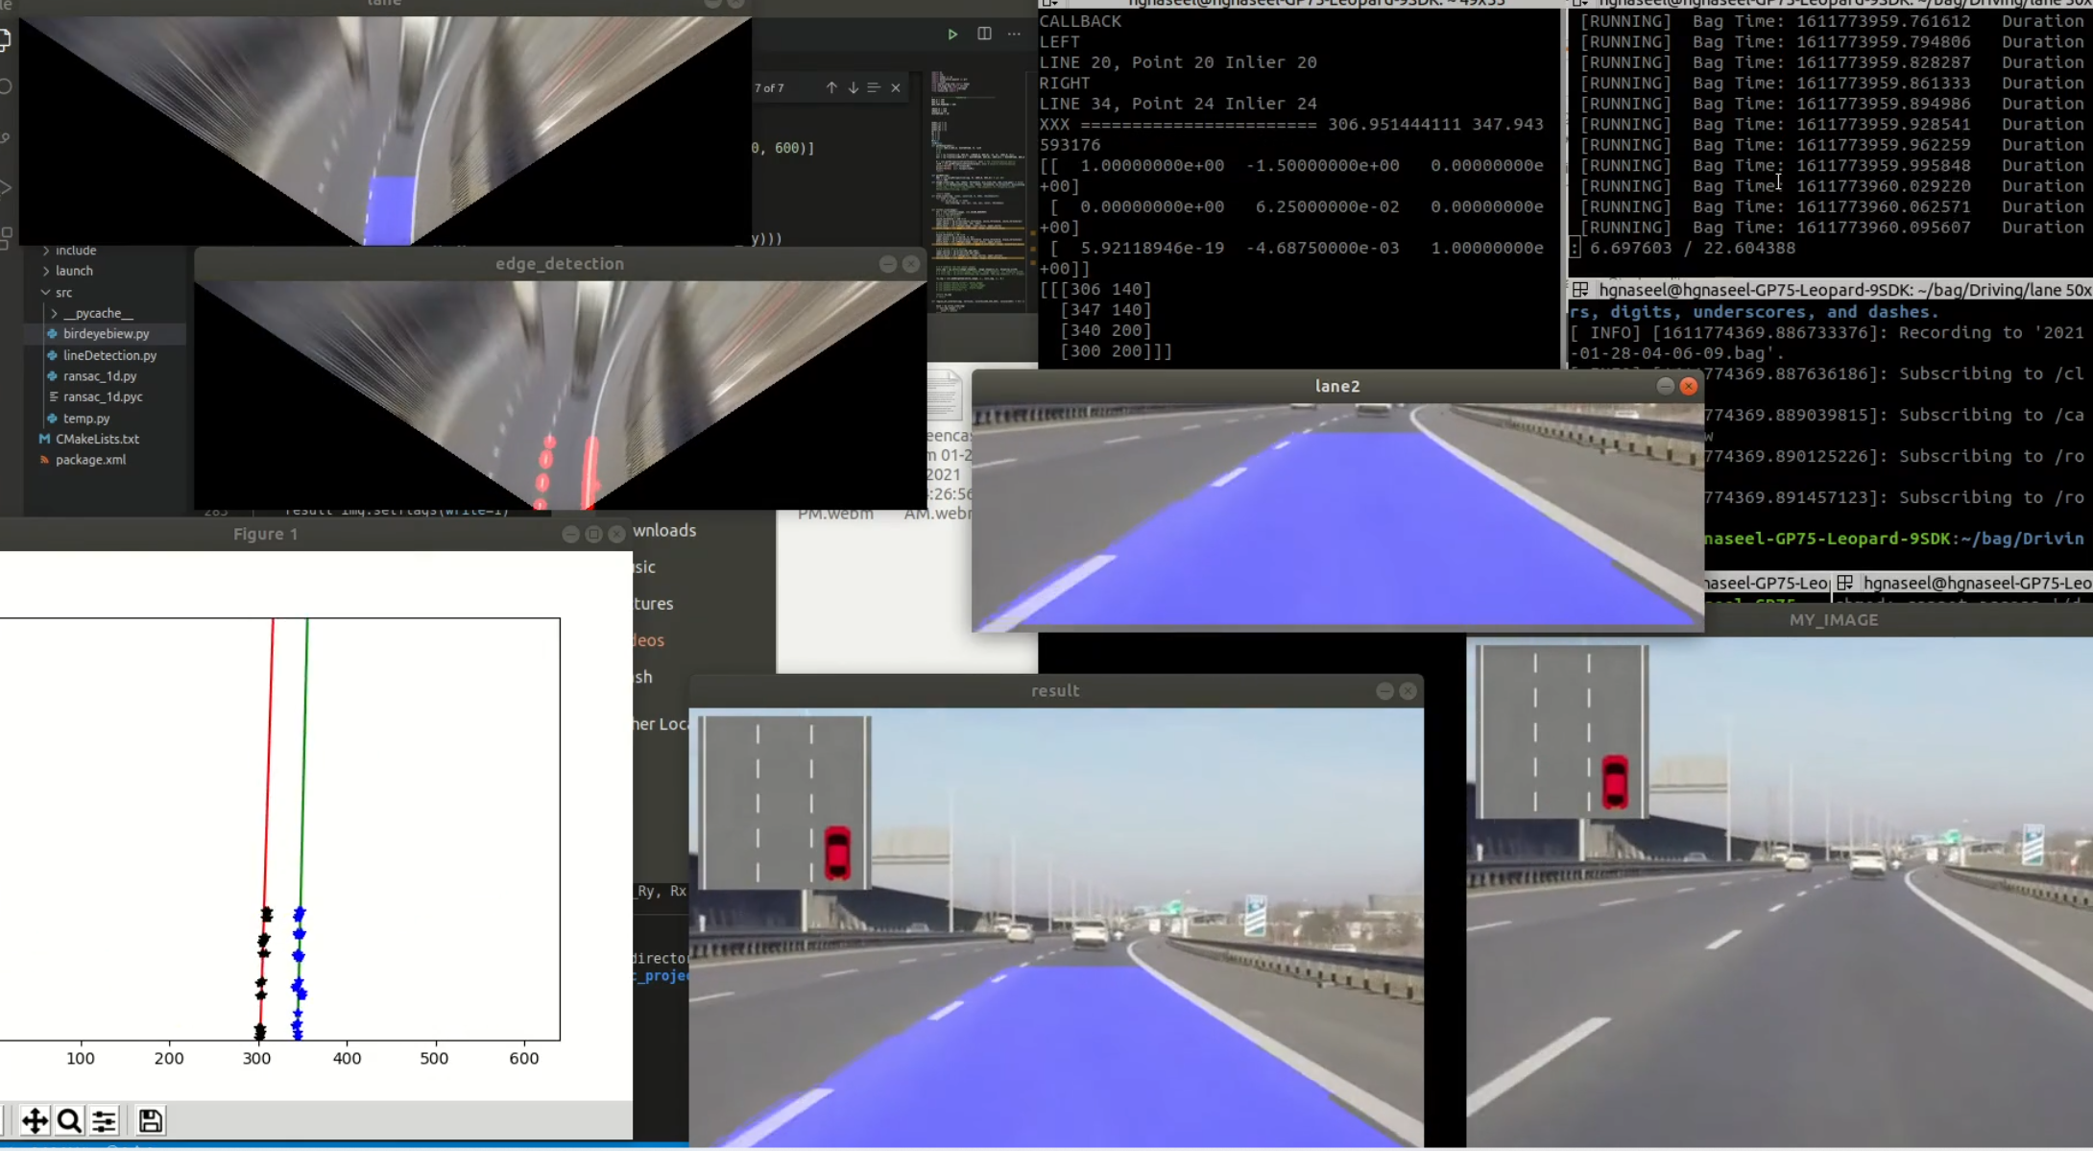This screenshot has width=2093, height=1151.
Task: Open CMakeLists.txt file
Action: pyautogui.click(x=97, y=439)
